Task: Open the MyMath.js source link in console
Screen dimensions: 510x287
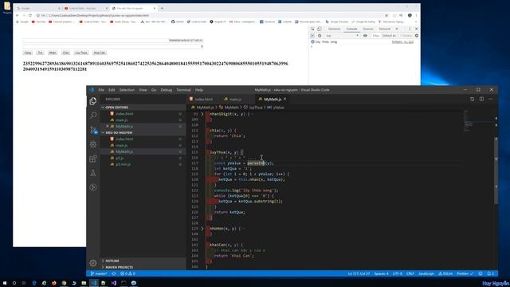Action: [x=402, y=42]
